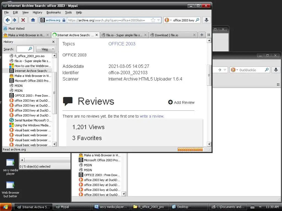Screen dimensions: 282x211
Task: Switch to the file.io Super simple file tab
Action: pyautogui.click(x=124, y=35)
